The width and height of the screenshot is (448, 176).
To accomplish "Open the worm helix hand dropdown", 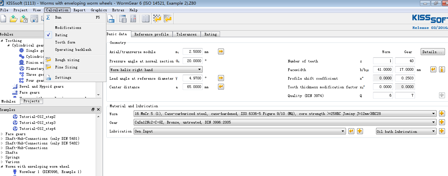I will (156, 70).
